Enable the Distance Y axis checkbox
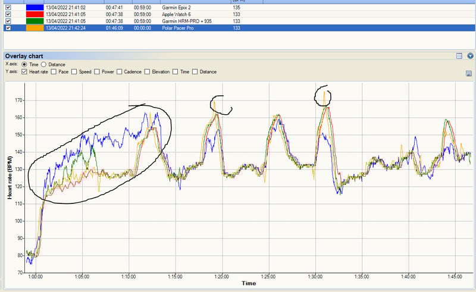The image size is (476, 292). tap(195, 71)
